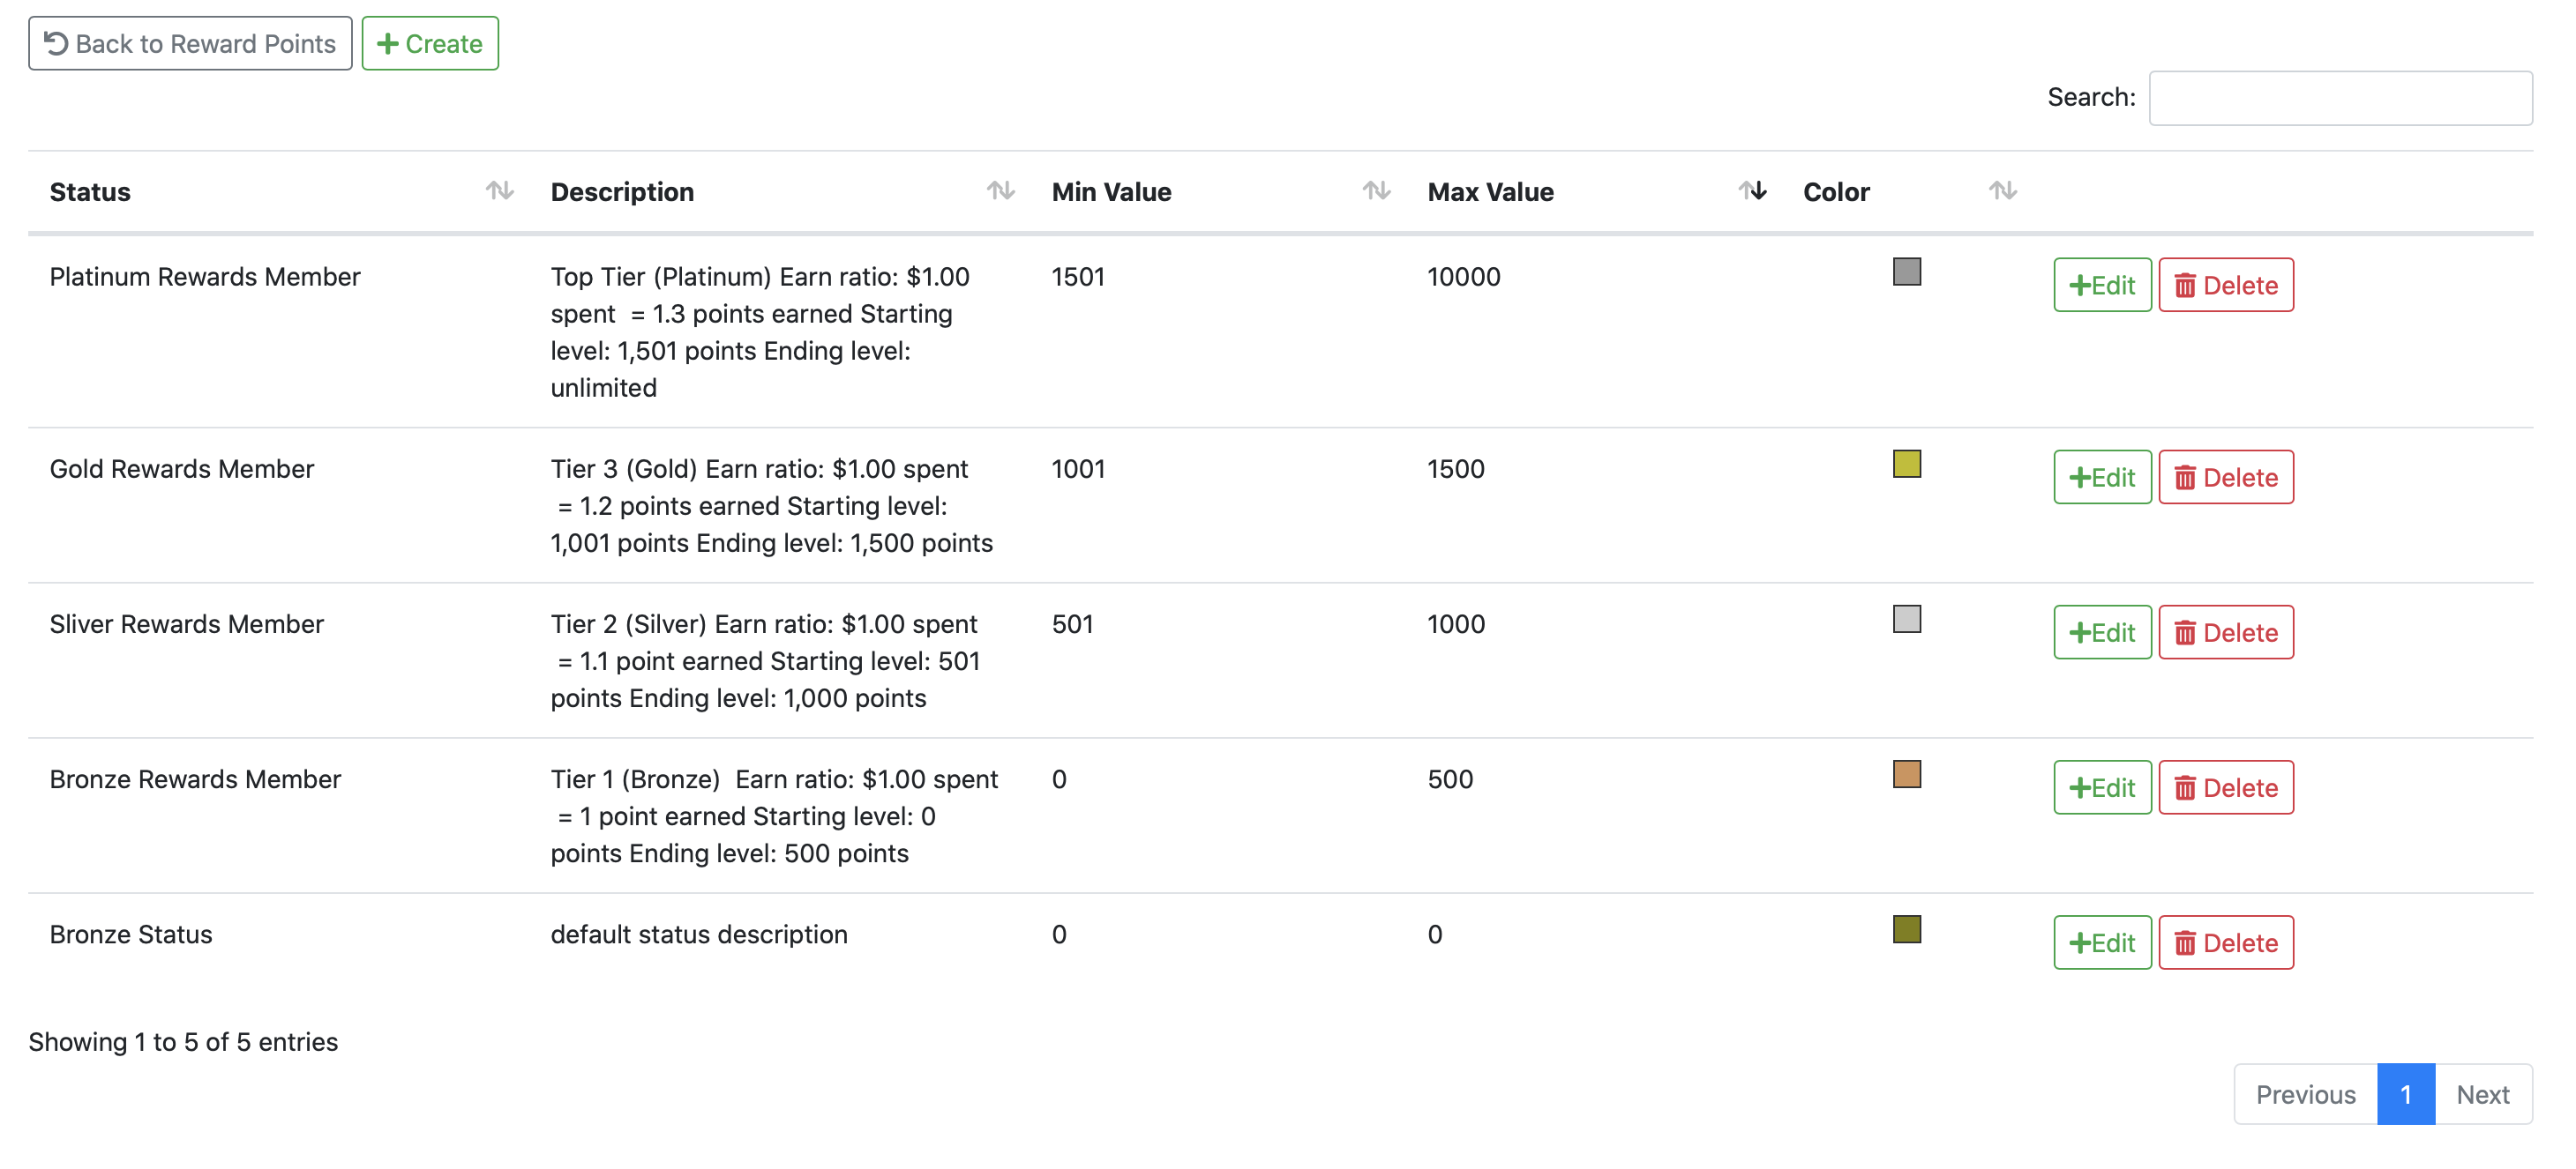Sort table by Color column arrows
2576x1169 pixels.
pos(2002,190)
